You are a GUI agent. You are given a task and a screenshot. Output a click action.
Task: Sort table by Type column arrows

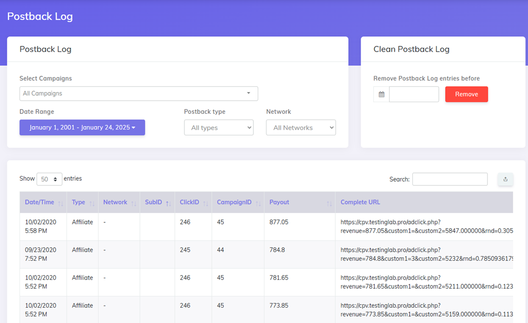(92, 203)
